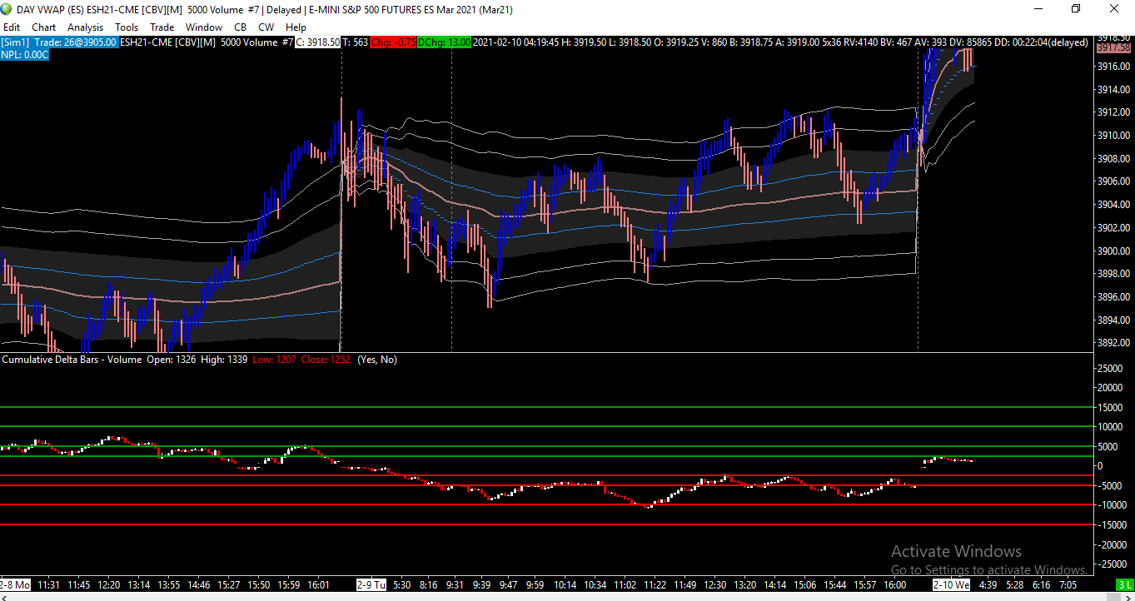Click the 3906.00 price scale label
The image size is (1135, 601).
pos(1113,181)
